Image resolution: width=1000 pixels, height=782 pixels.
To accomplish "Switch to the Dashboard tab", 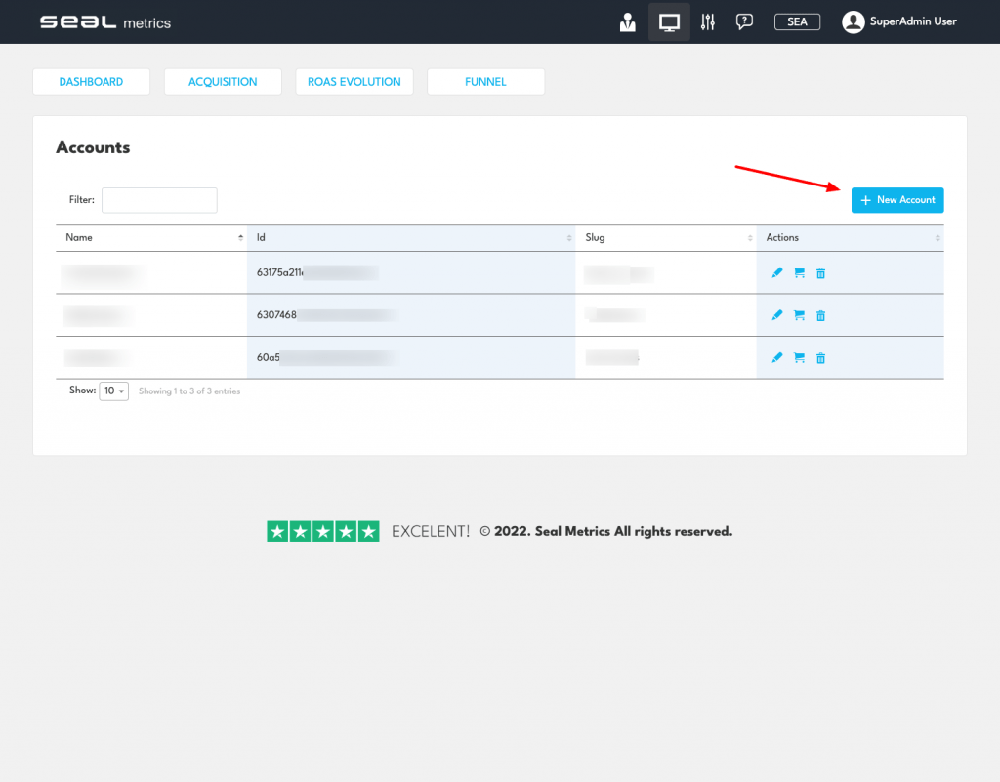I will pos(91,82).
